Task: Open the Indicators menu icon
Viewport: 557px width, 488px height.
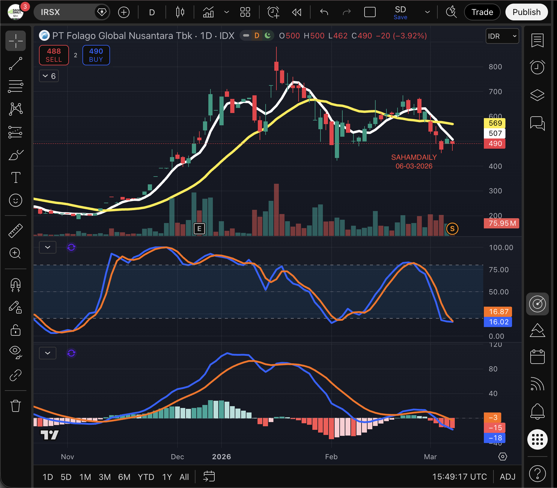Action: 208,12
